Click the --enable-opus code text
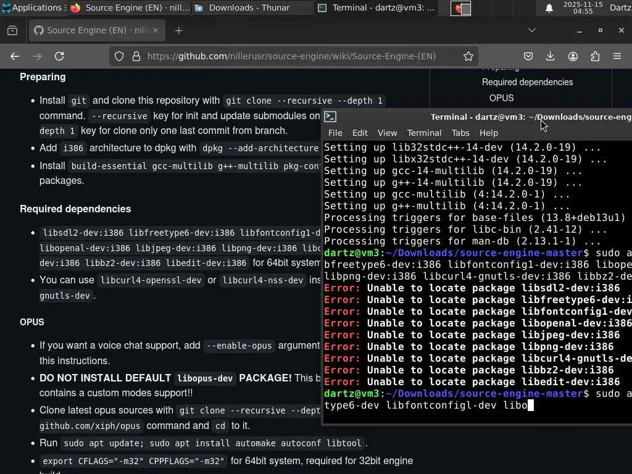Screen dimensions: 632x474 tap(239, 346)
